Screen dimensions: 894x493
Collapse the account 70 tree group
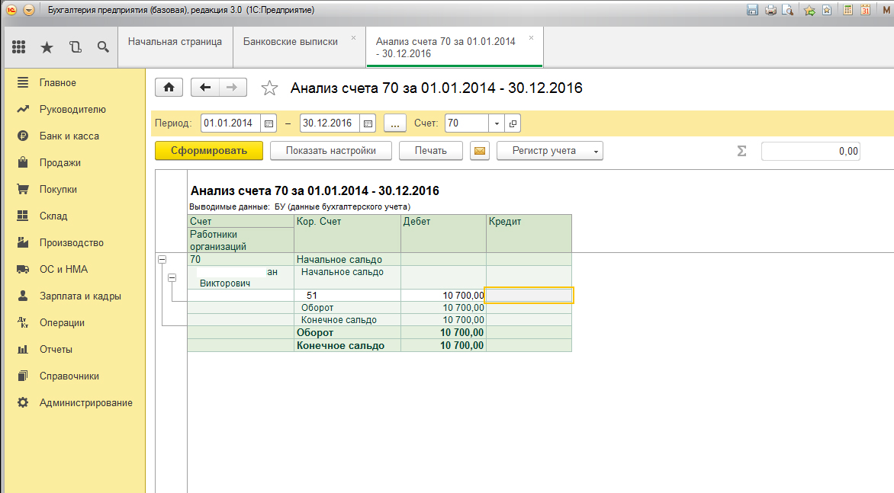pyautogui.click(x=162, y=260)
